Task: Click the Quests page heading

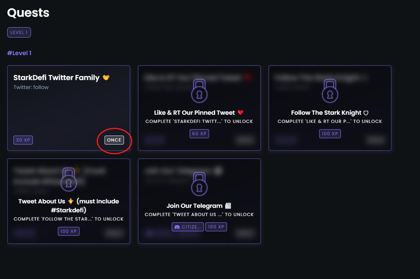Action: 28,13
